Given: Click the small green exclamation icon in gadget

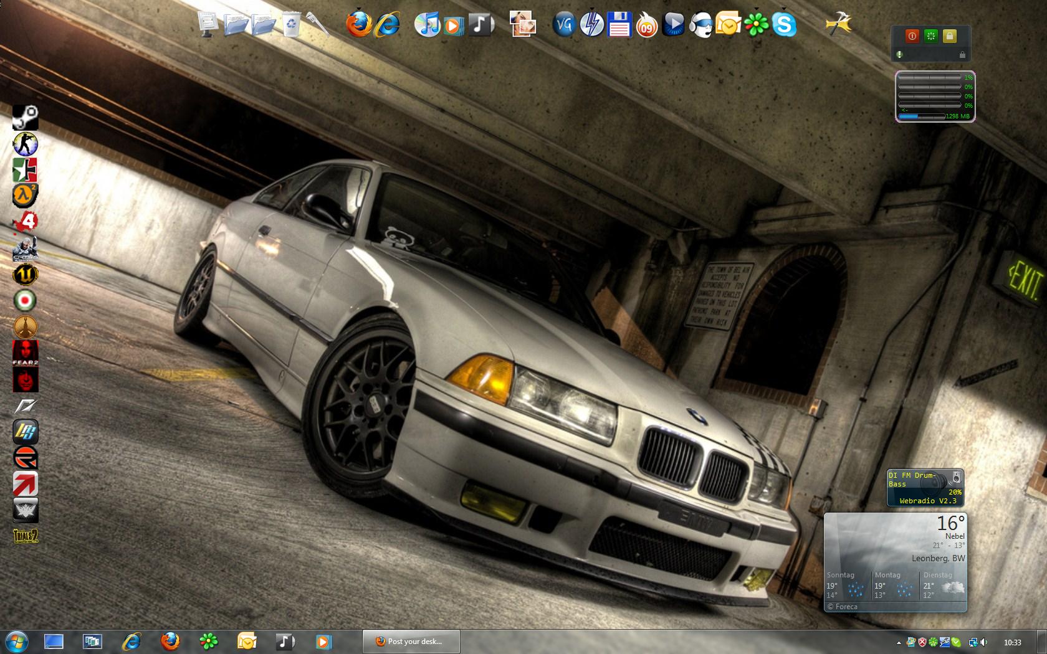Looking at the screenshot, I should pos(899,55).
